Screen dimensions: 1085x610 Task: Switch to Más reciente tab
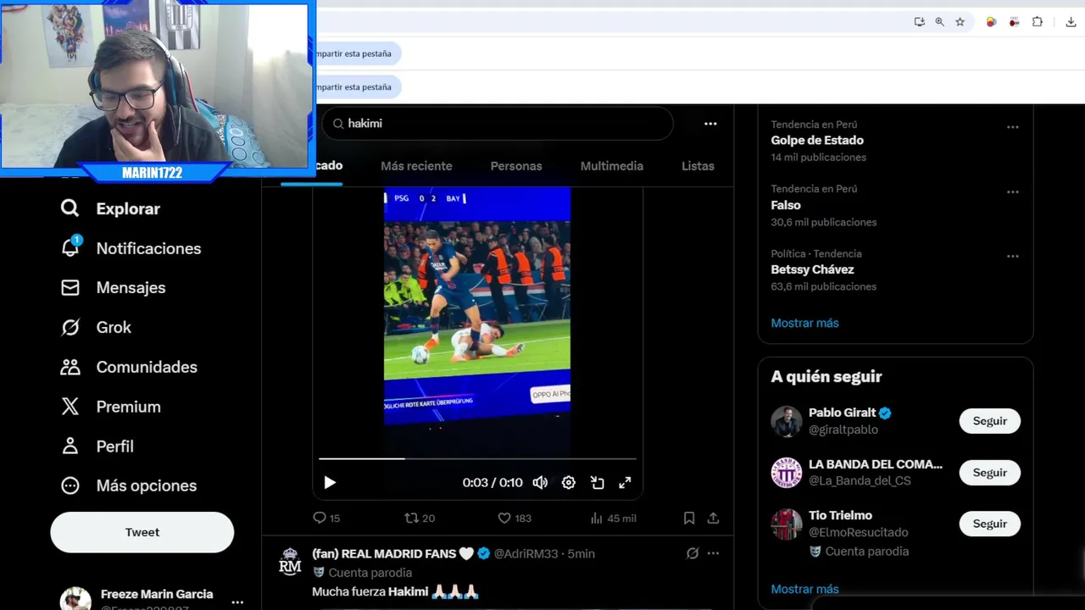pos(416,166)
